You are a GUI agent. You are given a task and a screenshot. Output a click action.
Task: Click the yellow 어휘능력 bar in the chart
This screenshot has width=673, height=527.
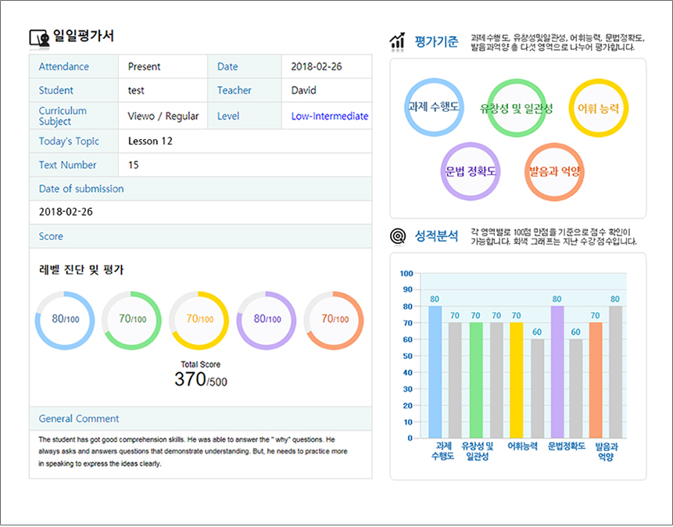[x=516, y=380]
